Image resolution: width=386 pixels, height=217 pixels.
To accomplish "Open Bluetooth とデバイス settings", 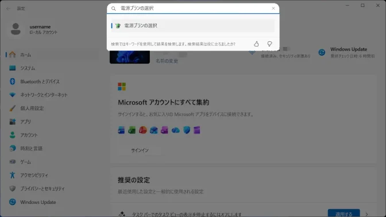I will coord(53,82).
